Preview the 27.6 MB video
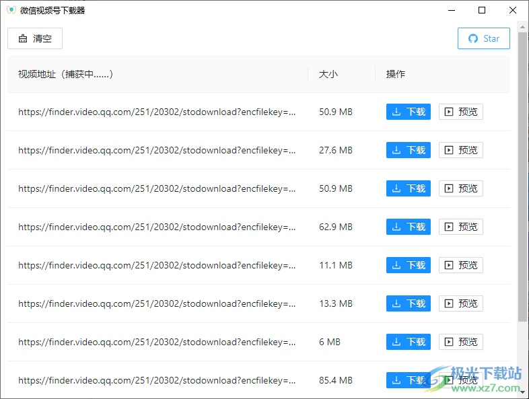 [460, 150]
